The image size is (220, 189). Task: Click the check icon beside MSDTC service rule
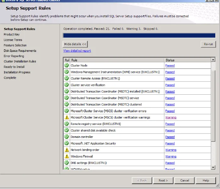click(67, 98)
